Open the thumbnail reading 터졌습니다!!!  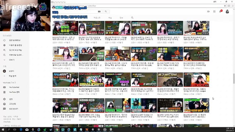[x=91, y=80]
